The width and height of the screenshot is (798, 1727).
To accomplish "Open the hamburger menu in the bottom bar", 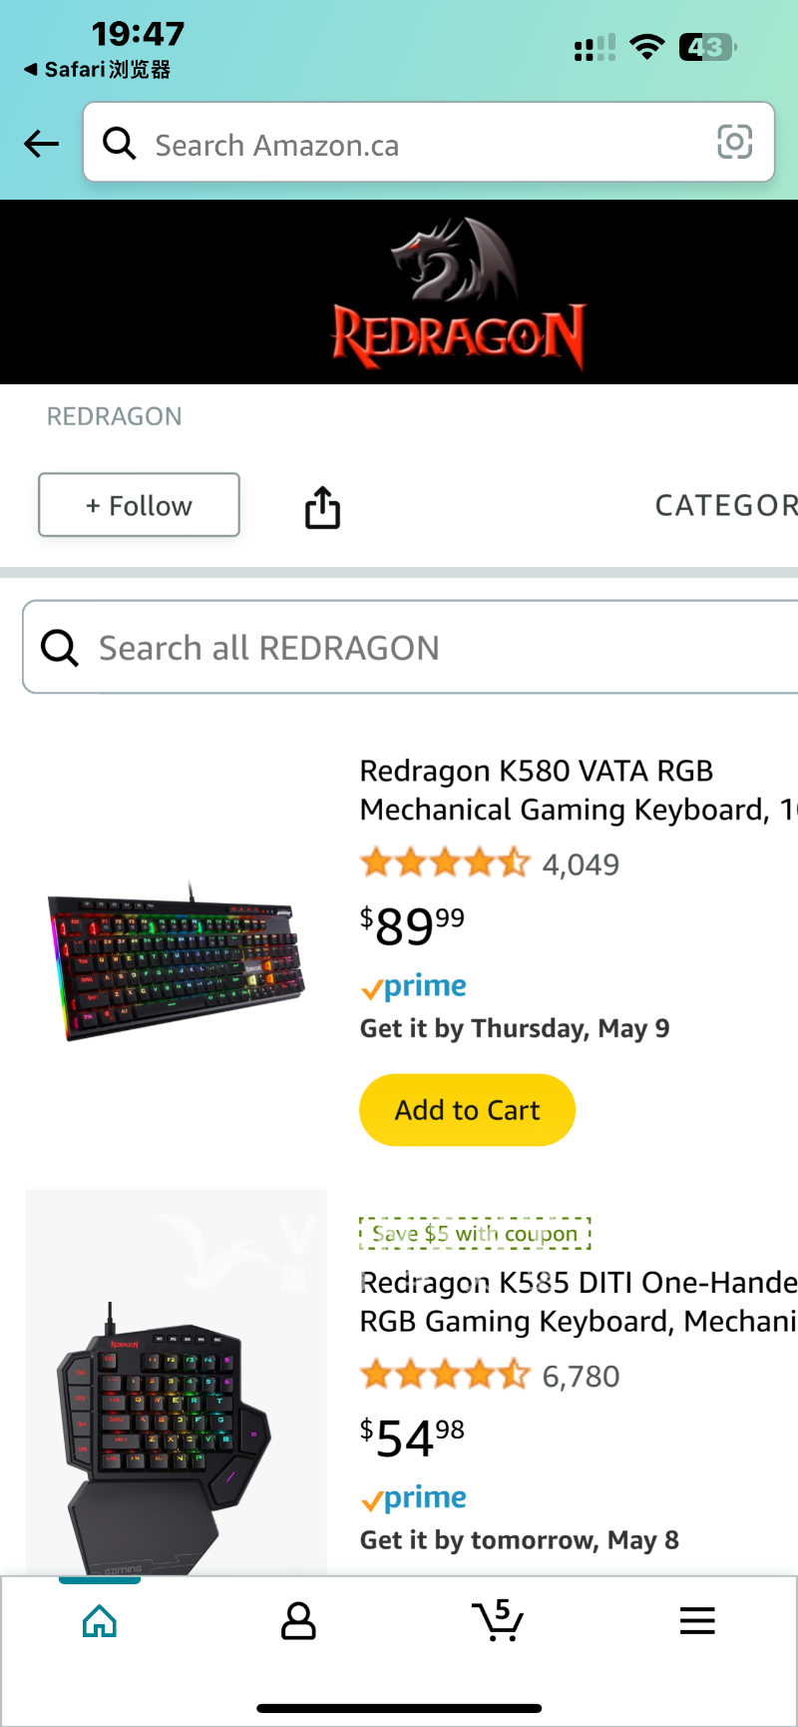I will pos(697,1620).
